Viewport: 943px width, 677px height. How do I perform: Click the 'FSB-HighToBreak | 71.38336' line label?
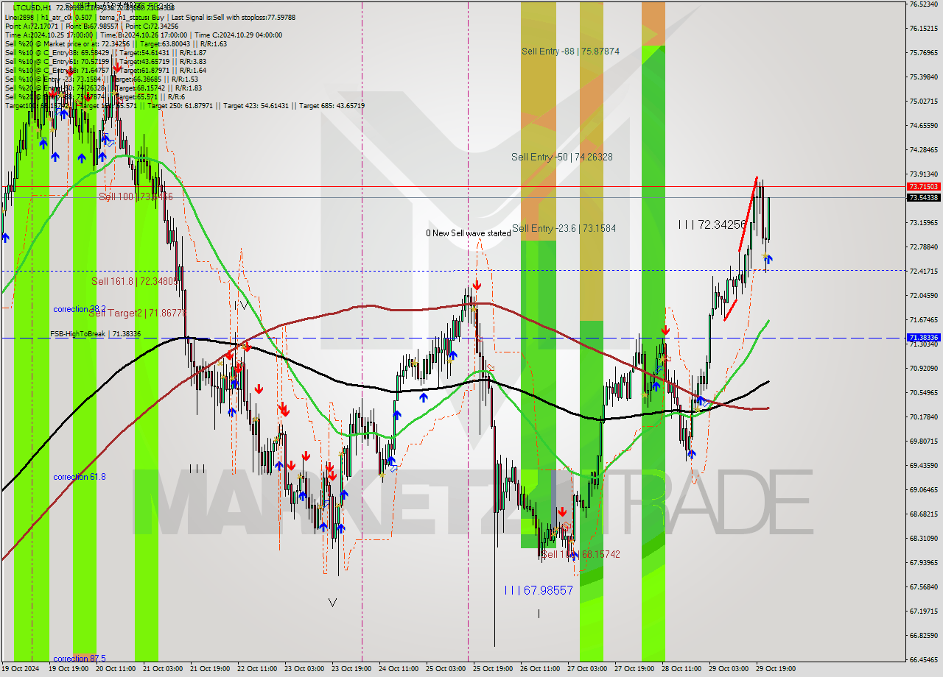point(95,334)
